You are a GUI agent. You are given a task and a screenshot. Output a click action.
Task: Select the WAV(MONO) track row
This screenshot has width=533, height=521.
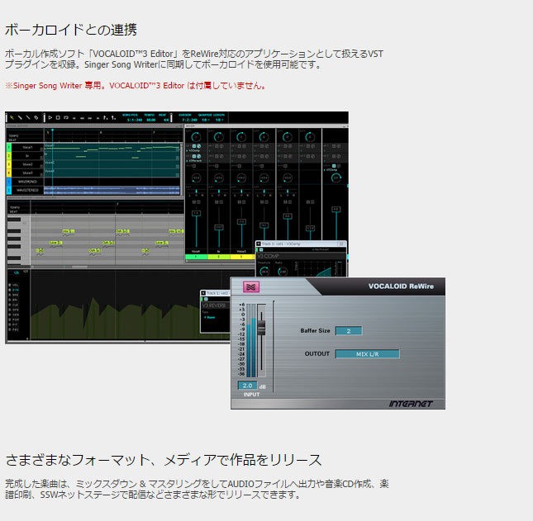click(x=27, y=182)
